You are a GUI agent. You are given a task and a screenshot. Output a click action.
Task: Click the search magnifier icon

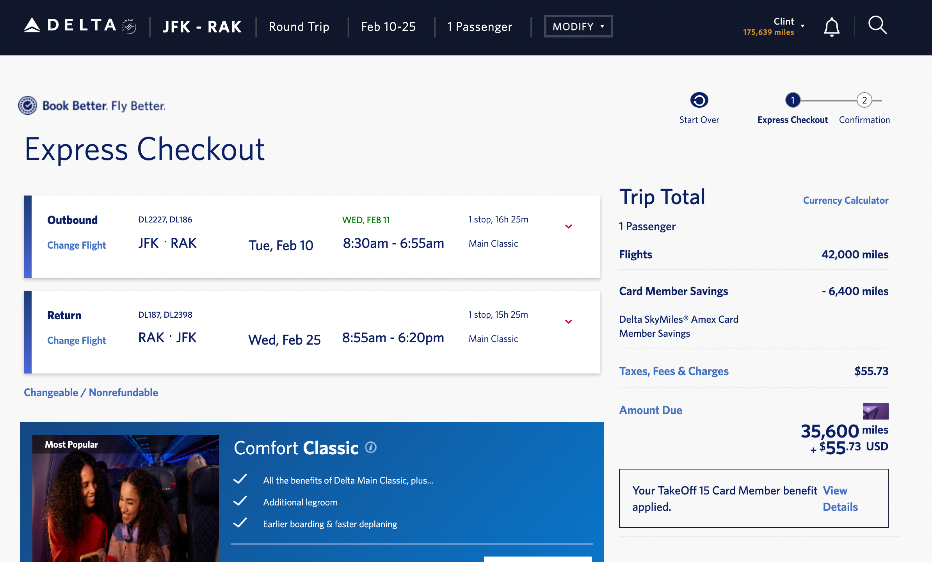click(x=877, y=26)
